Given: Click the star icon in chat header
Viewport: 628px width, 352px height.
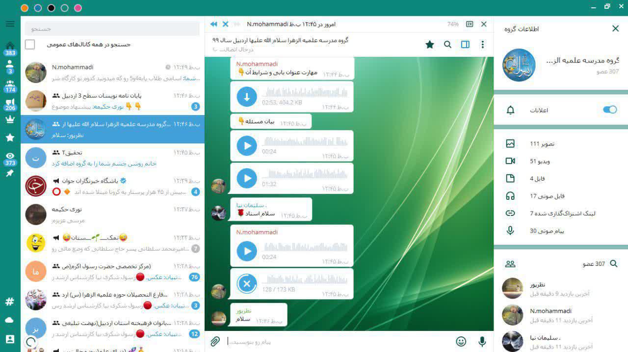Looking at the screenshot, I should click(430, 45).
